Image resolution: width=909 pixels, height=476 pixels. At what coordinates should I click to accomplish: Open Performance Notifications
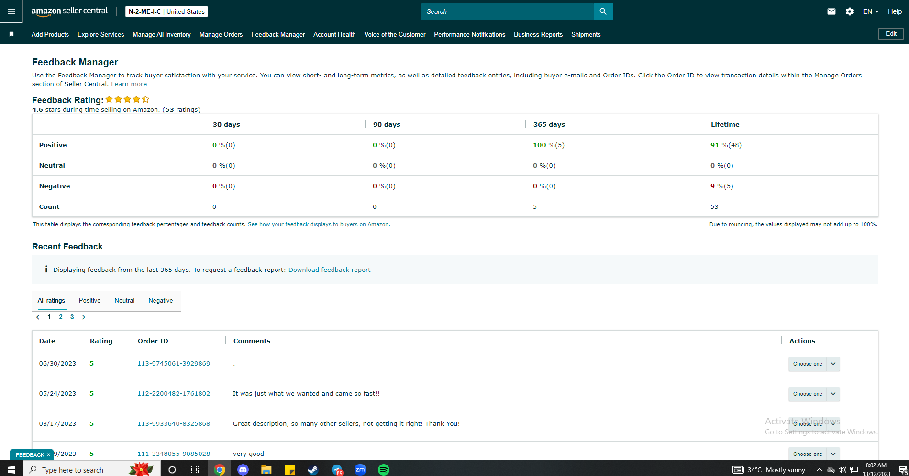470,34
